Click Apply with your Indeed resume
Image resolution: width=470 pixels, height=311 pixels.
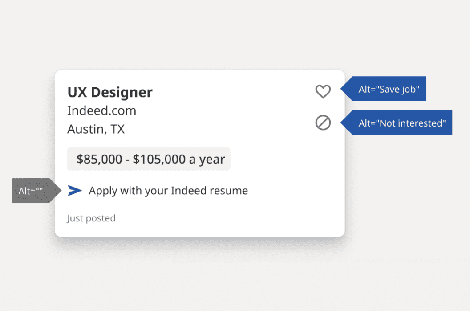(168, 191)
